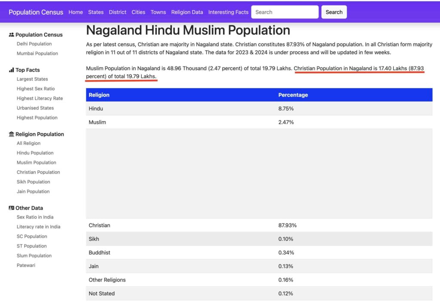
Task: Open the Patewari link
Action: (x=26, y=265)
